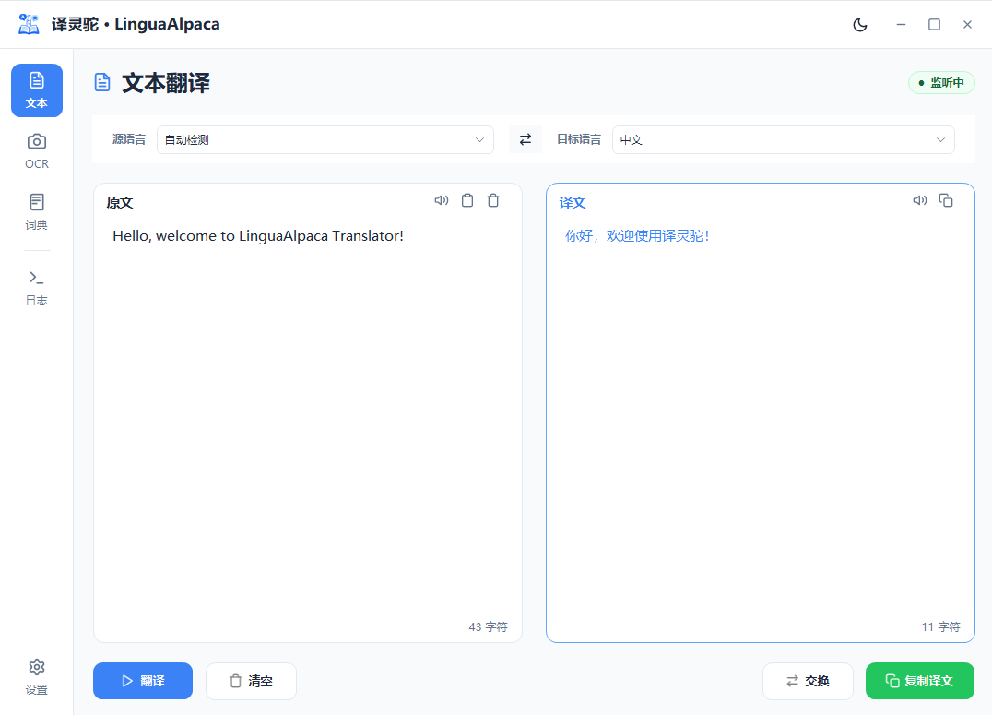Switch to the OCR tab
The image size is (992, 715).
(37, 151)
